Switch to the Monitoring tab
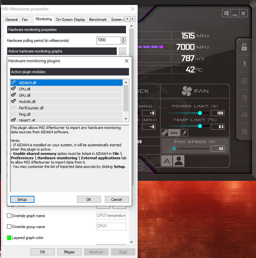256x258 pixels. [x=44, y=19]
